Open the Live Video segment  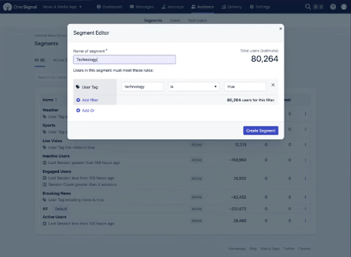pos(52,141)
